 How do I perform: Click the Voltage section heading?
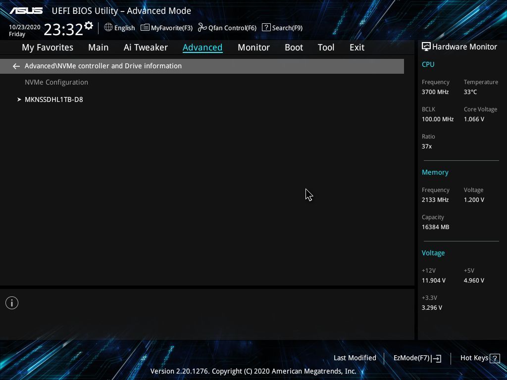(433, 253)
